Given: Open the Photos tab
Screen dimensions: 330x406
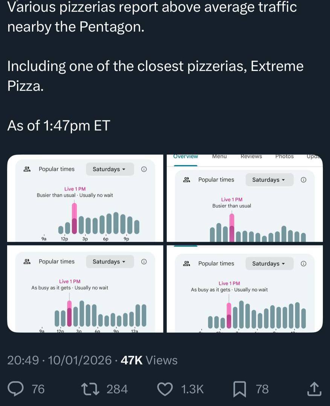Looking at the screenshot, I should (284, 156).
